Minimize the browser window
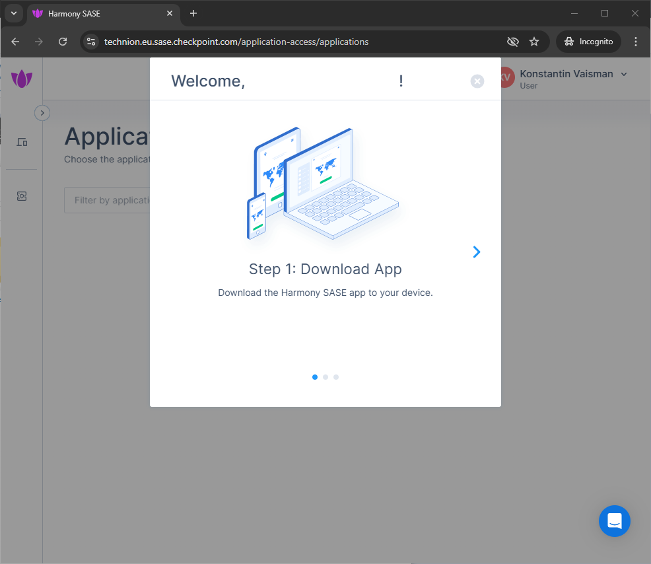Viewport: 651px width, 564px height. click(x=574, y=13)
